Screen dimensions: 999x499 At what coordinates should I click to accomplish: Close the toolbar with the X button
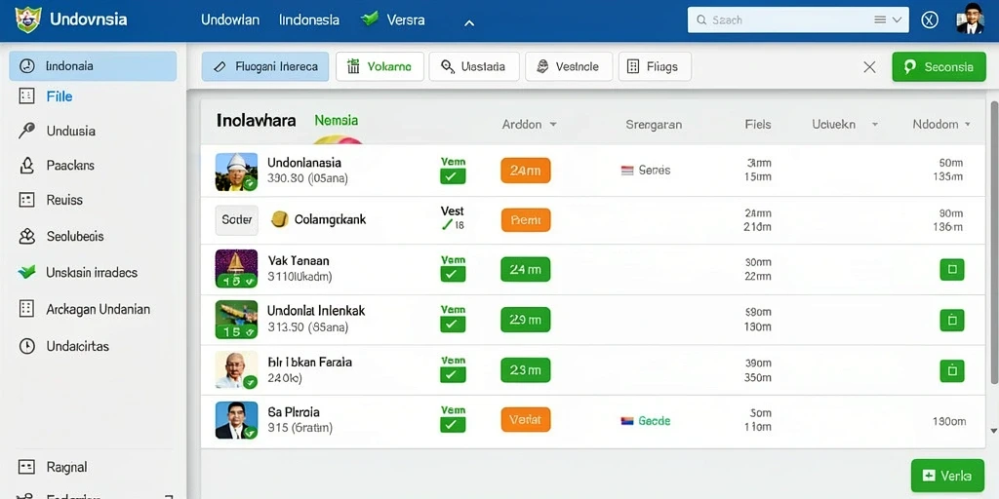click(869, 67)
